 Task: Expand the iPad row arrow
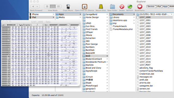[x=54, y=17]
